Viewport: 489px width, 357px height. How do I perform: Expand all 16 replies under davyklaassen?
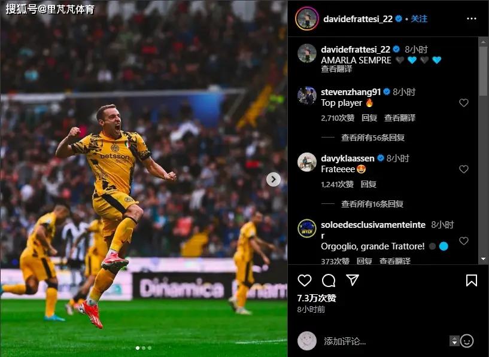[x=372, y=204]
